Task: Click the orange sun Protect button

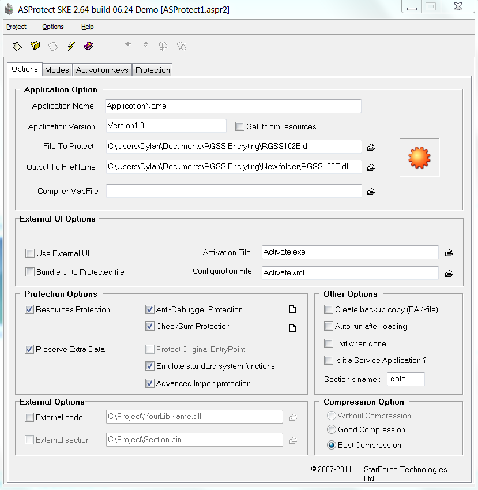Action: point(419,158)
